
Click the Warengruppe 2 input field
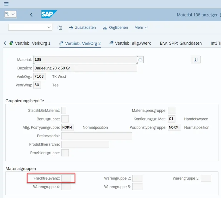(x=137, y=178)
